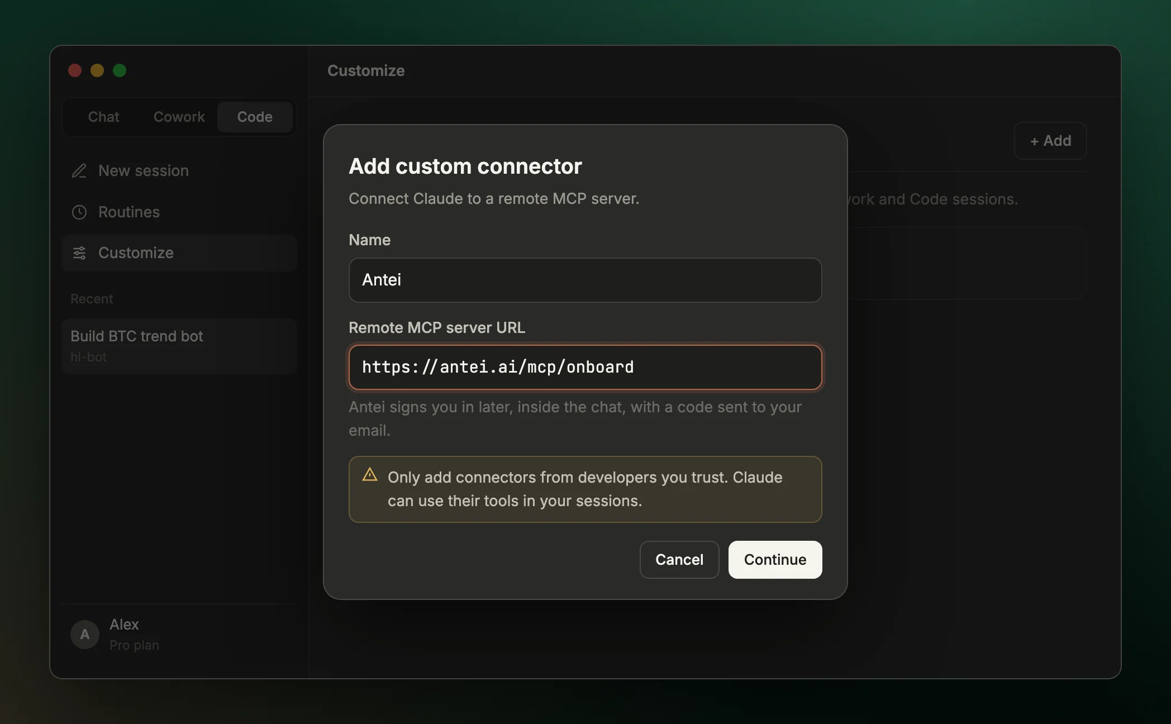
Task: Click the hl-bot project label
Action: 88,357
